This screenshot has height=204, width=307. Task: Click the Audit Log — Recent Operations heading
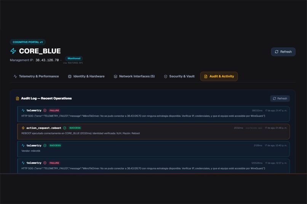click(x=46, y=98)
